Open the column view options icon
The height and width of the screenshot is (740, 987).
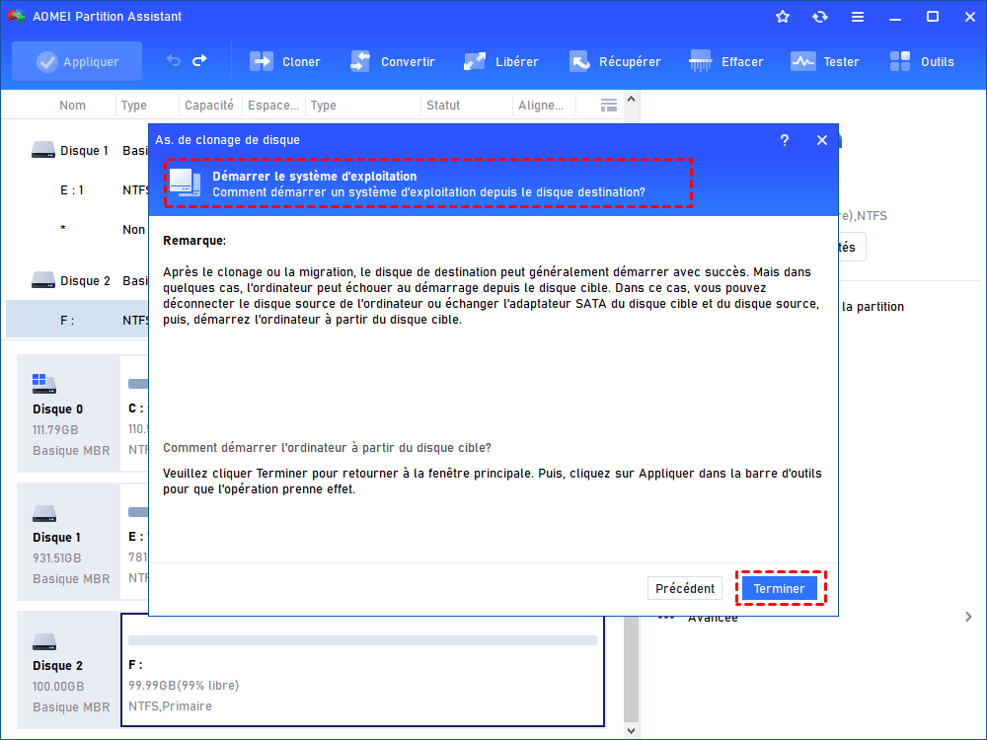(x=609, y=106)
